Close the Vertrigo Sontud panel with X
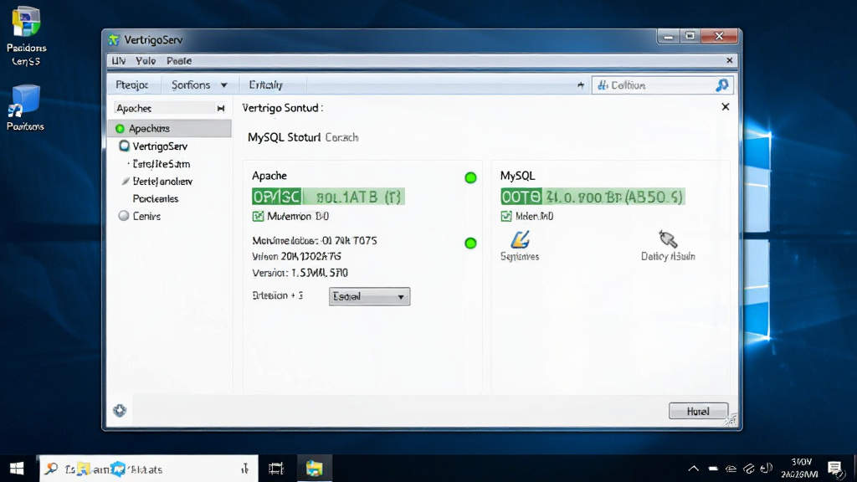 click(726, 106)
